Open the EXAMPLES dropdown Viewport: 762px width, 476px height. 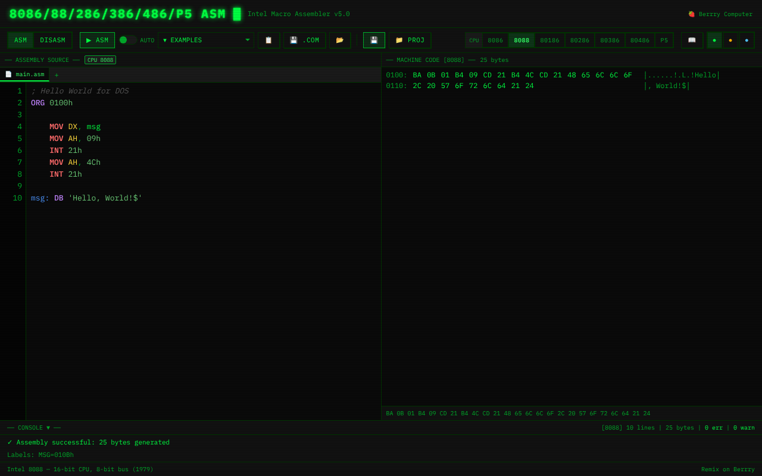tap(206, 40)
